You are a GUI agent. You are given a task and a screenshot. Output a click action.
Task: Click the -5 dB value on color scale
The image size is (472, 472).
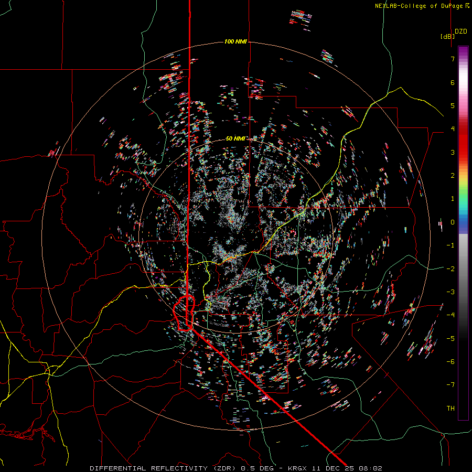click(x=450, y=338)
